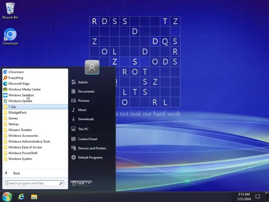Expand Windows Accessories folder
269x202 pixels.
coord(35,136)
